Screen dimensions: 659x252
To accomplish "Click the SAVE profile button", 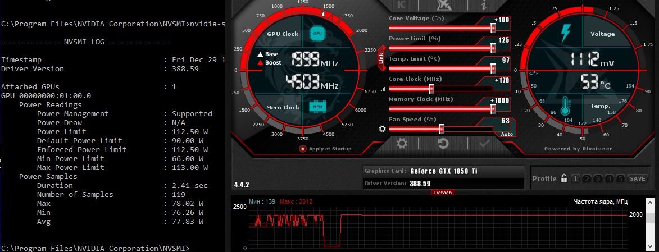I will coord(638,179).
